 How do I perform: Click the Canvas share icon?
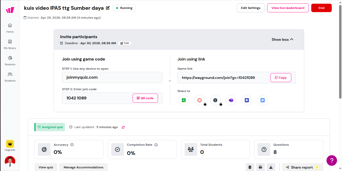coord(199,100)
